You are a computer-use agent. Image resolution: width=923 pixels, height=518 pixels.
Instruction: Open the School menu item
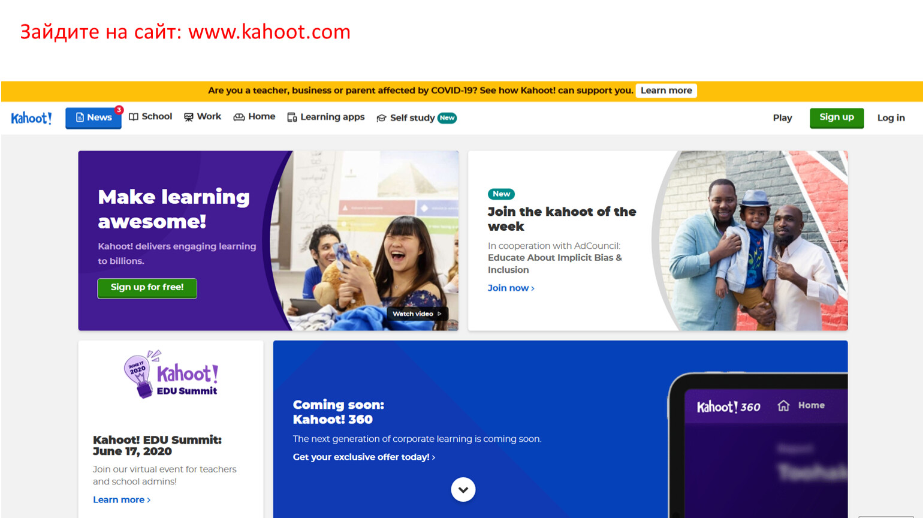(x=150, y=117)
